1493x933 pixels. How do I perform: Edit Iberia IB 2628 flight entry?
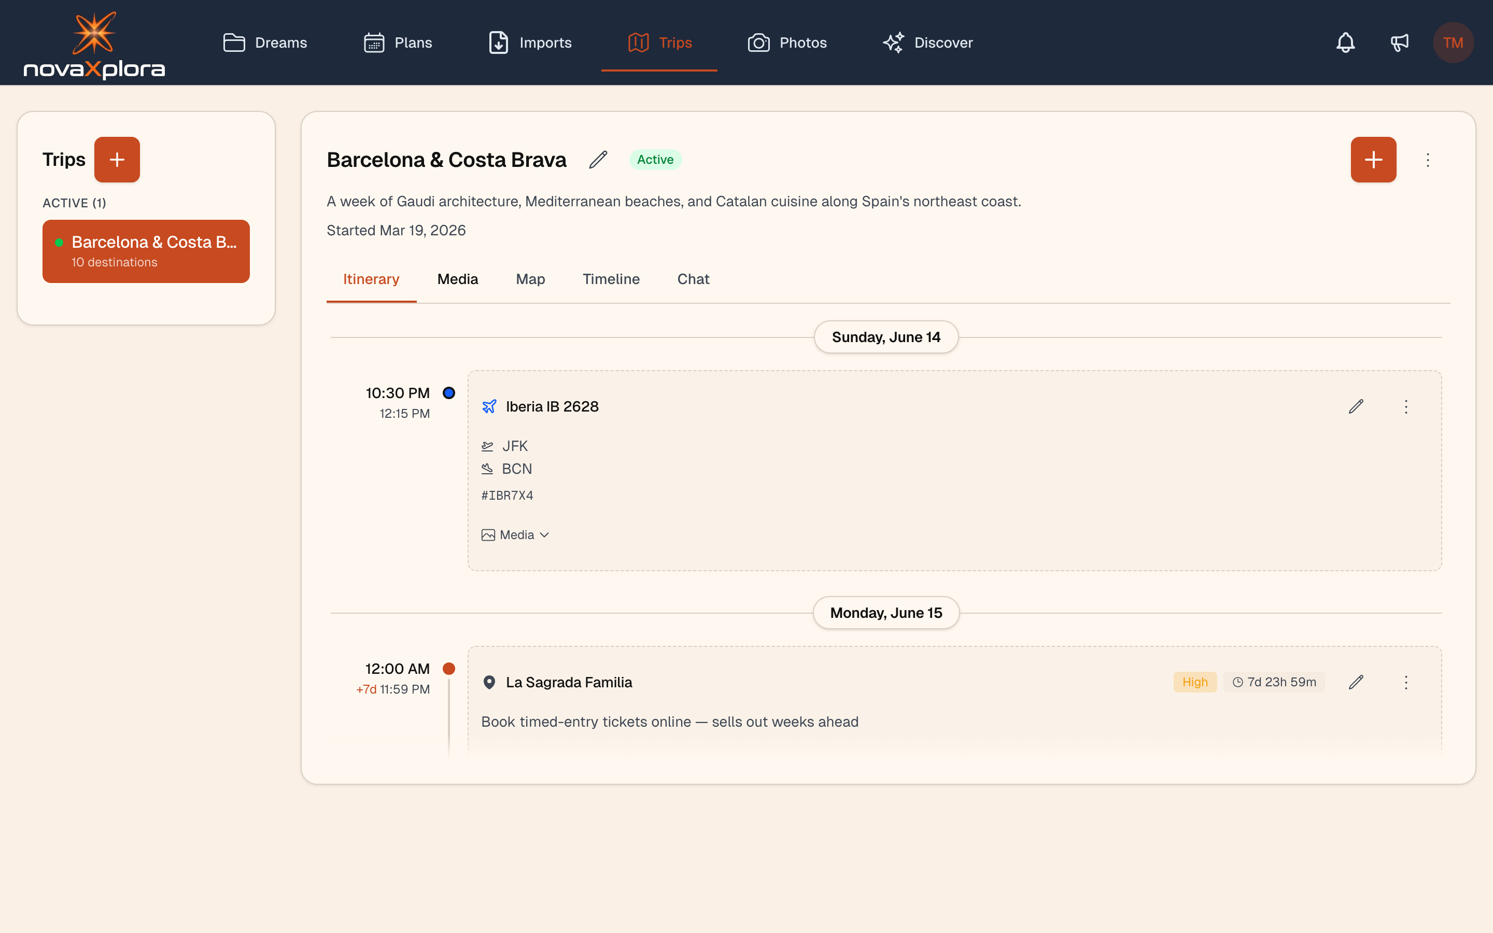tap(1356, 407)
